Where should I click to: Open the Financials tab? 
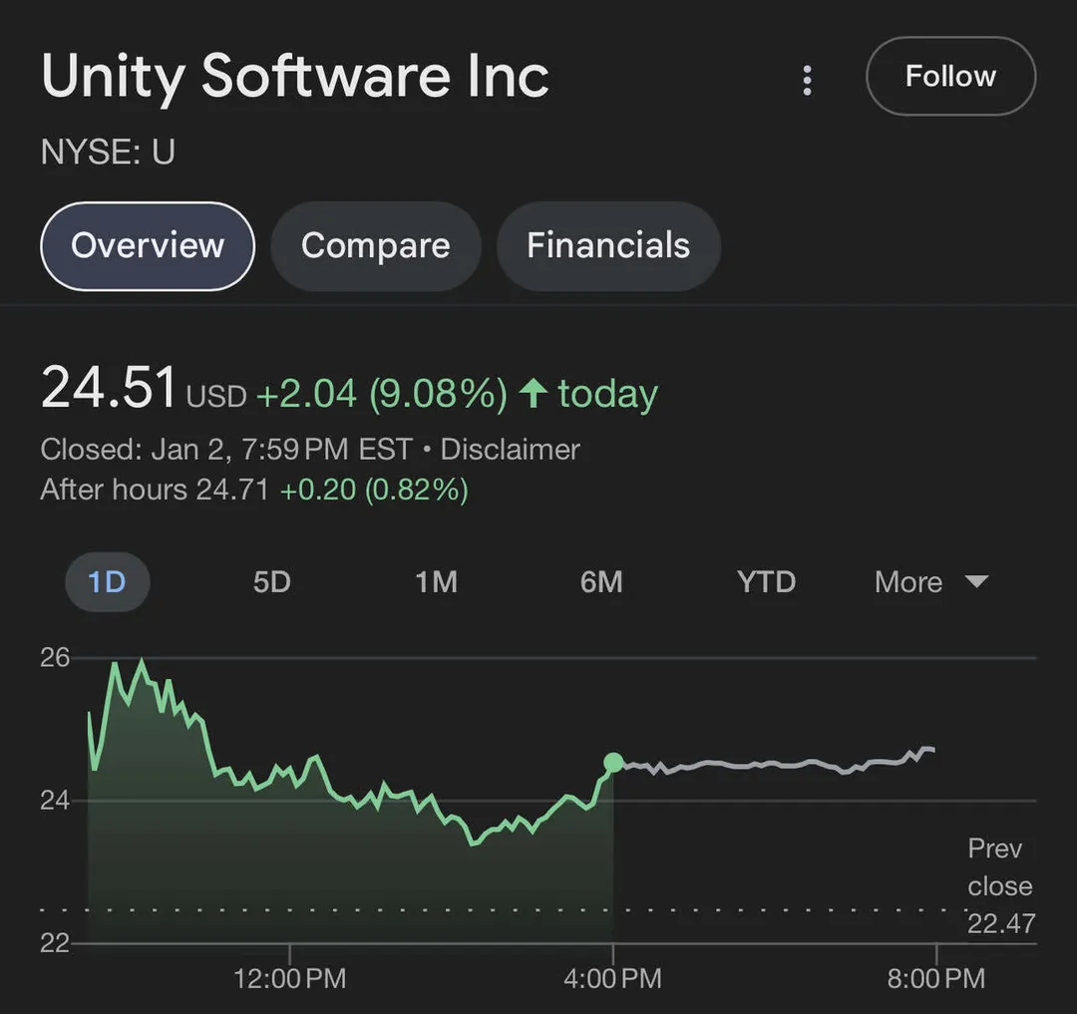pos(608,245)
